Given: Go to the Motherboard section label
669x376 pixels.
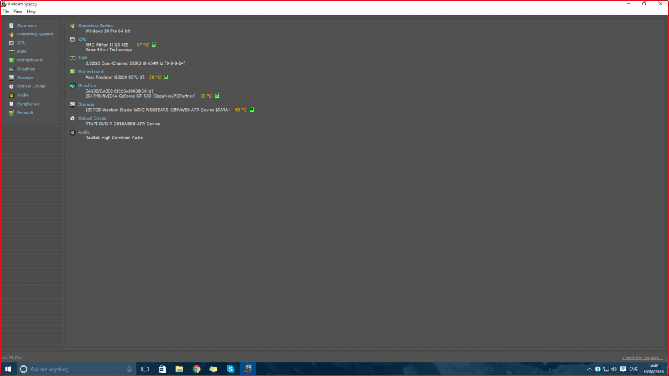Looking at the screenshot, I should click(x=29, y=61).
